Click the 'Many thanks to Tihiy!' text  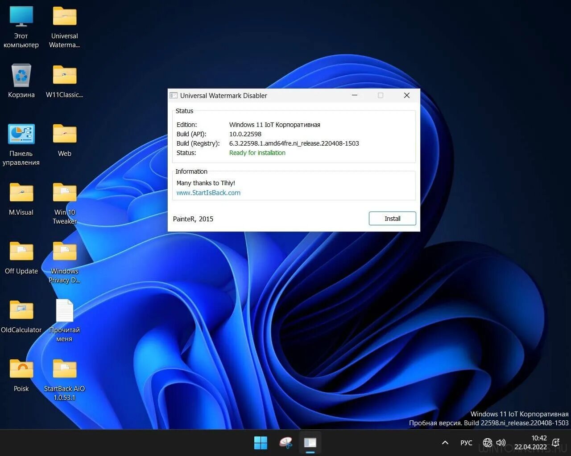206,183
